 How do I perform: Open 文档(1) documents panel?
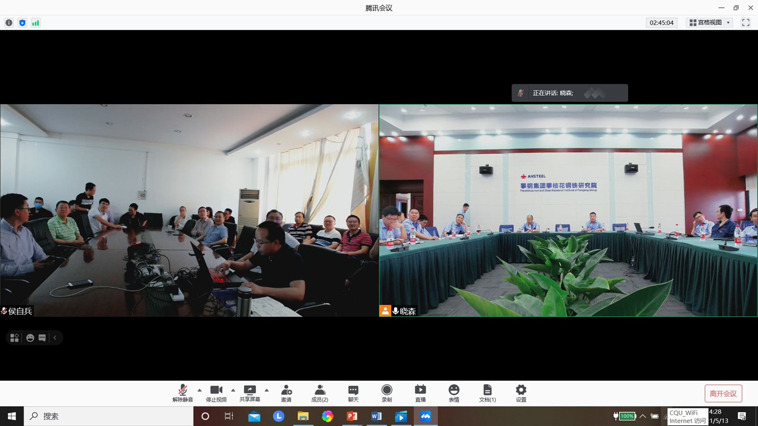(x=487, y=393)
